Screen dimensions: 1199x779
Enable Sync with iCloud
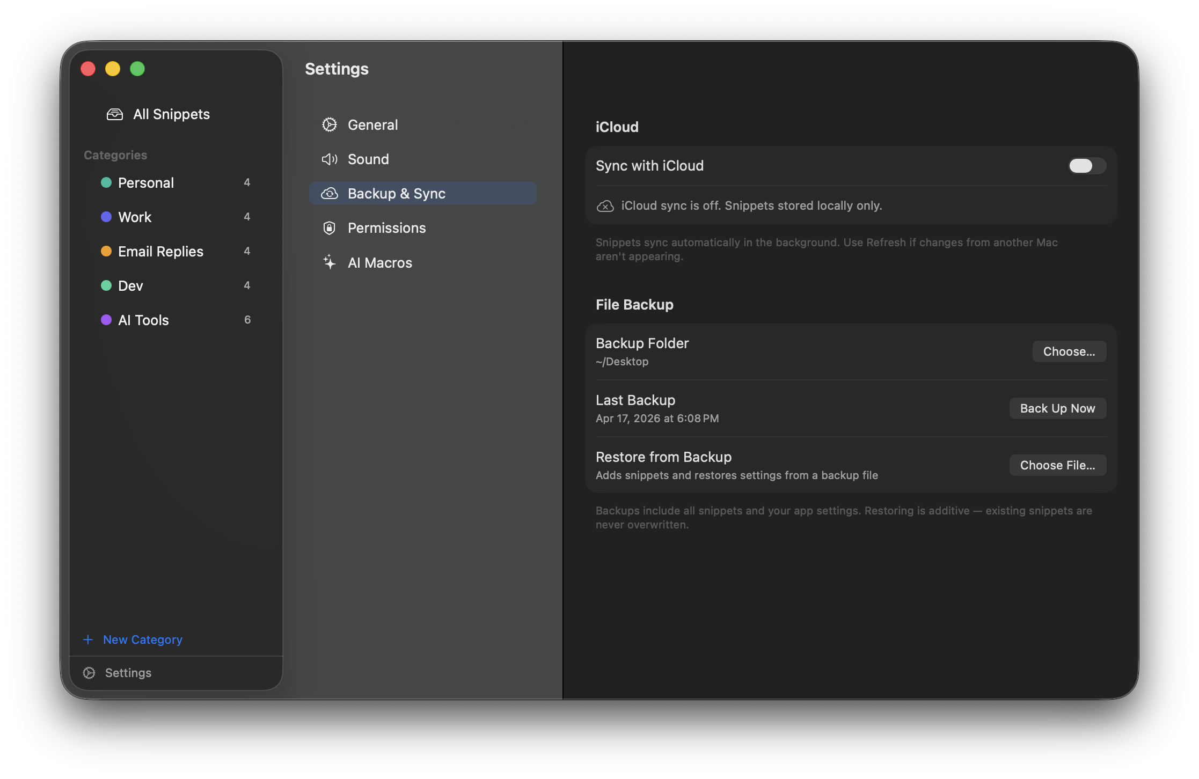1086,166
